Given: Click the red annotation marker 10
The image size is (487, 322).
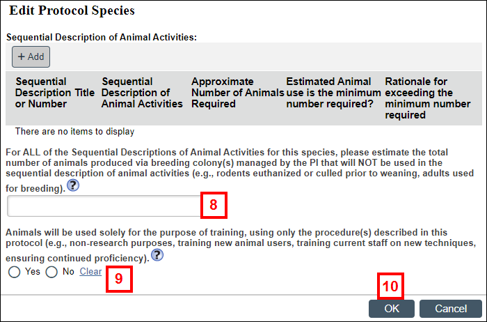Looking at the screenshot, I should [x=390, y=286].
